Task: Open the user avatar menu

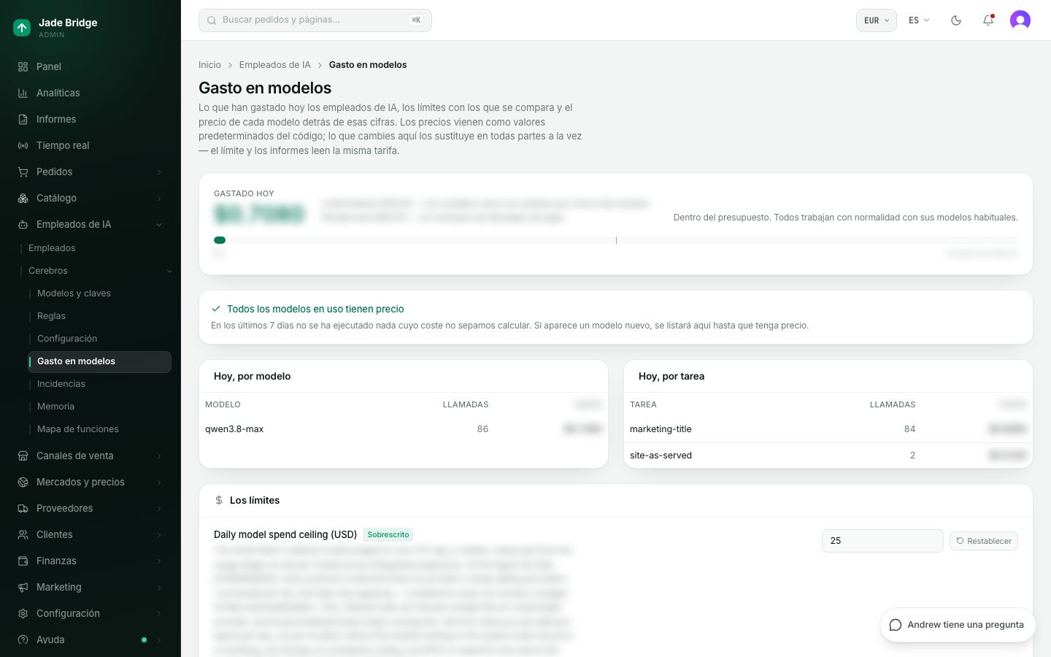Action: tap(1020, 20)
